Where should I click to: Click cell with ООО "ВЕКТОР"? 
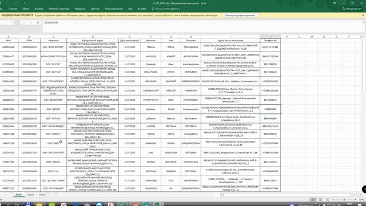[x=53, y=64]
